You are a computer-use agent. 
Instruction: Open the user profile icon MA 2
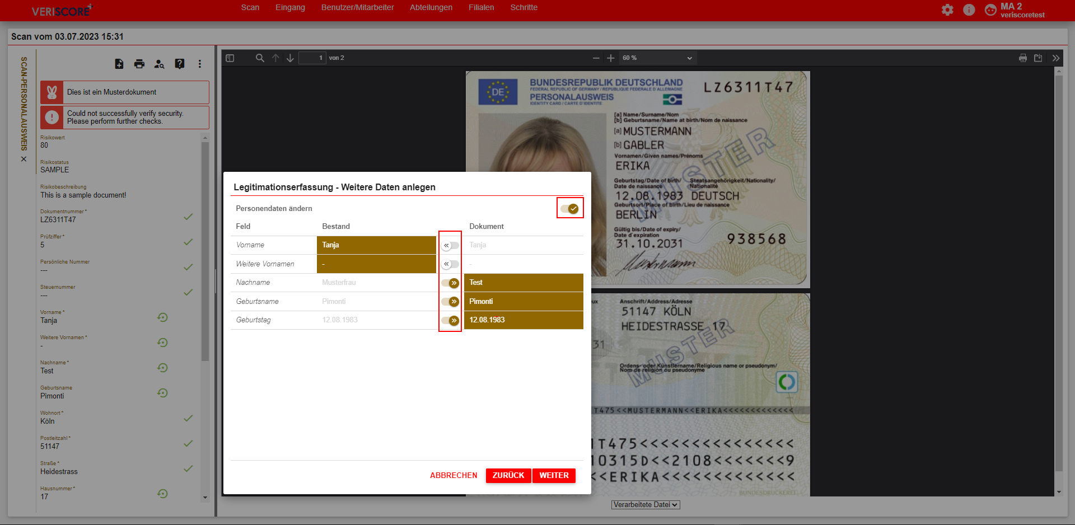(990, 10)
